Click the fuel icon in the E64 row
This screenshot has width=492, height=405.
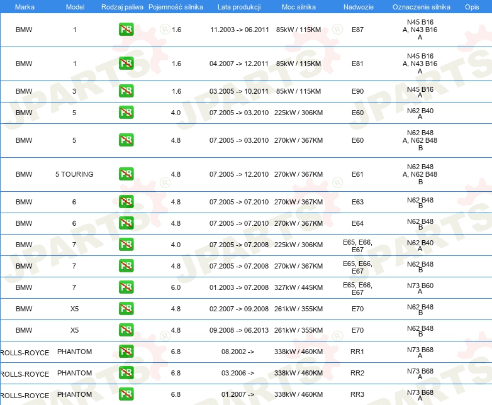coord(126,223)
